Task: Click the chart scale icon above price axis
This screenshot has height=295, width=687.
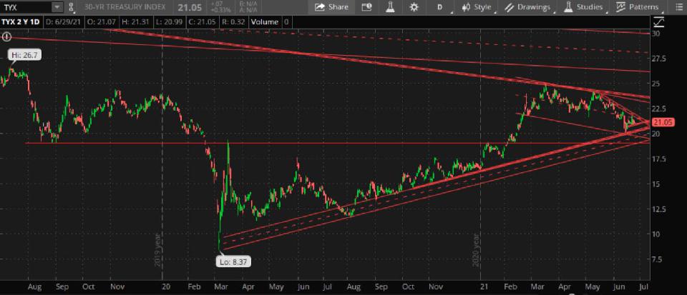Action: tap(658, 21)
